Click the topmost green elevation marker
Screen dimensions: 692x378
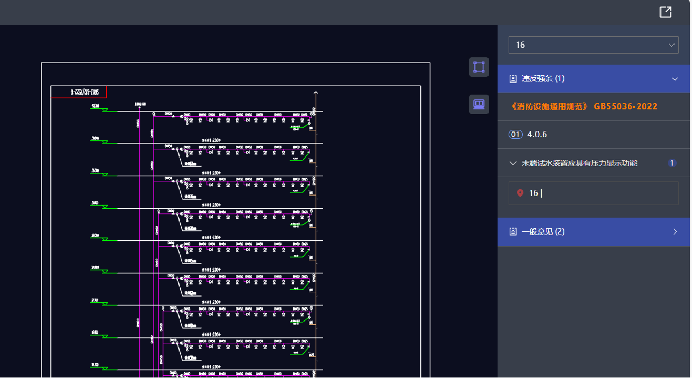click(x=105, y=110)
